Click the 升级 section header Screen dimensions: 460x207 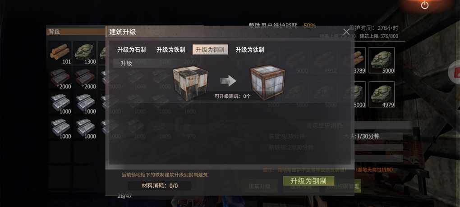pyautogui.click(x=126, y=63)
